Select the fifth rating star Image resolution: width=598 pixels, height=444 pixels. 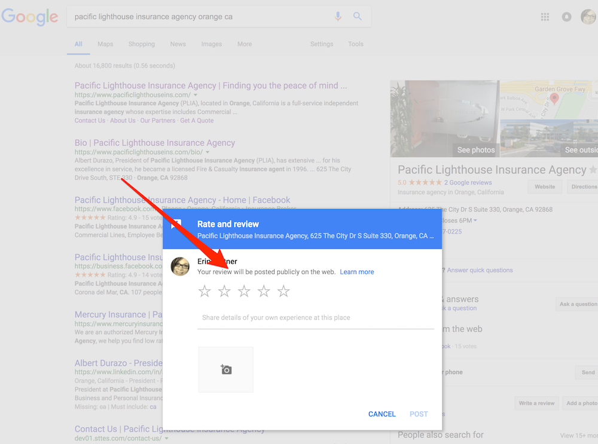pyautogui.click(x=283, y=291)
